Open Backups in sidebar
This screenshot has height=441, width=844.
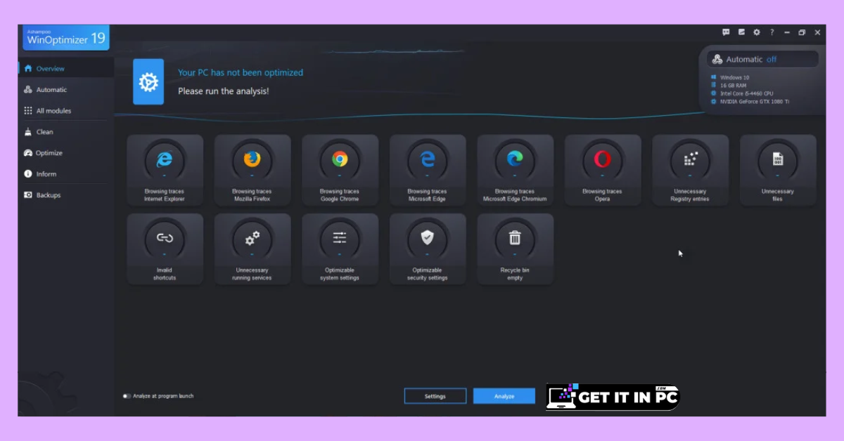coord(66,195)
